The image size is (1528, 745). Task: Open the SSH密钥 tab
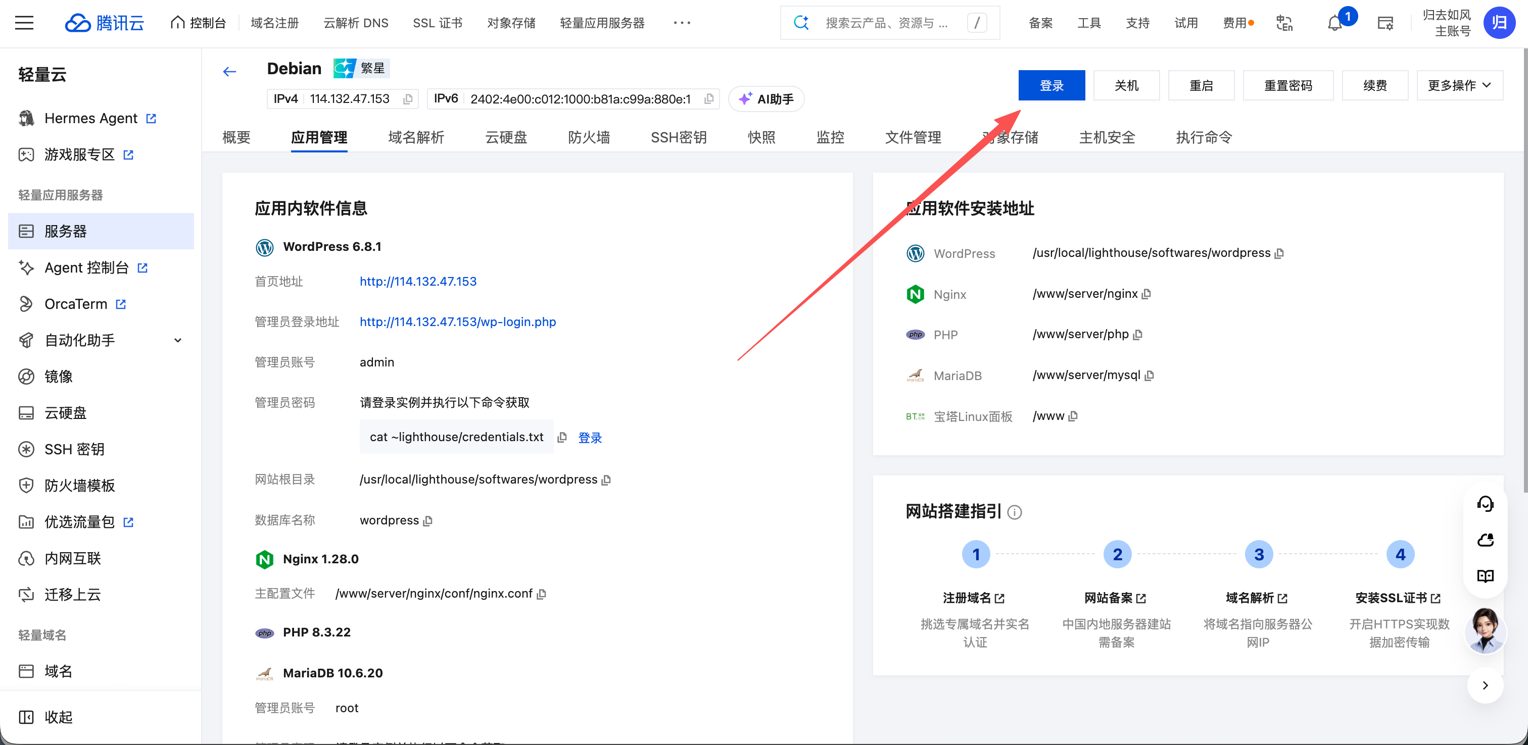click(x=679, y=137)
